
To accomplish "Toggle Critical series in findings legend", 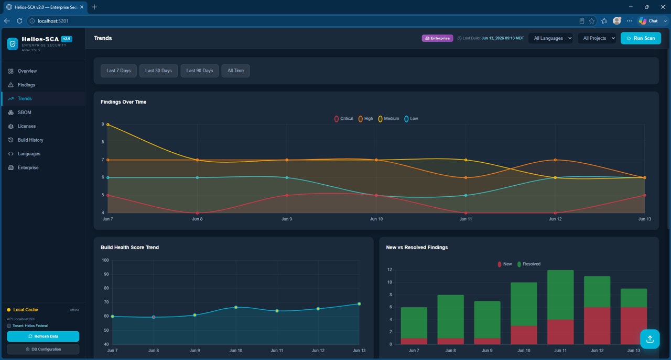I will coord(344,119).
